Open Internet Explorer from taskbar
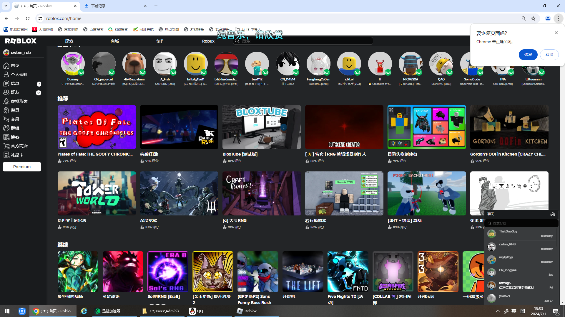This screenshot has width=565, height=317. (84, 311)
